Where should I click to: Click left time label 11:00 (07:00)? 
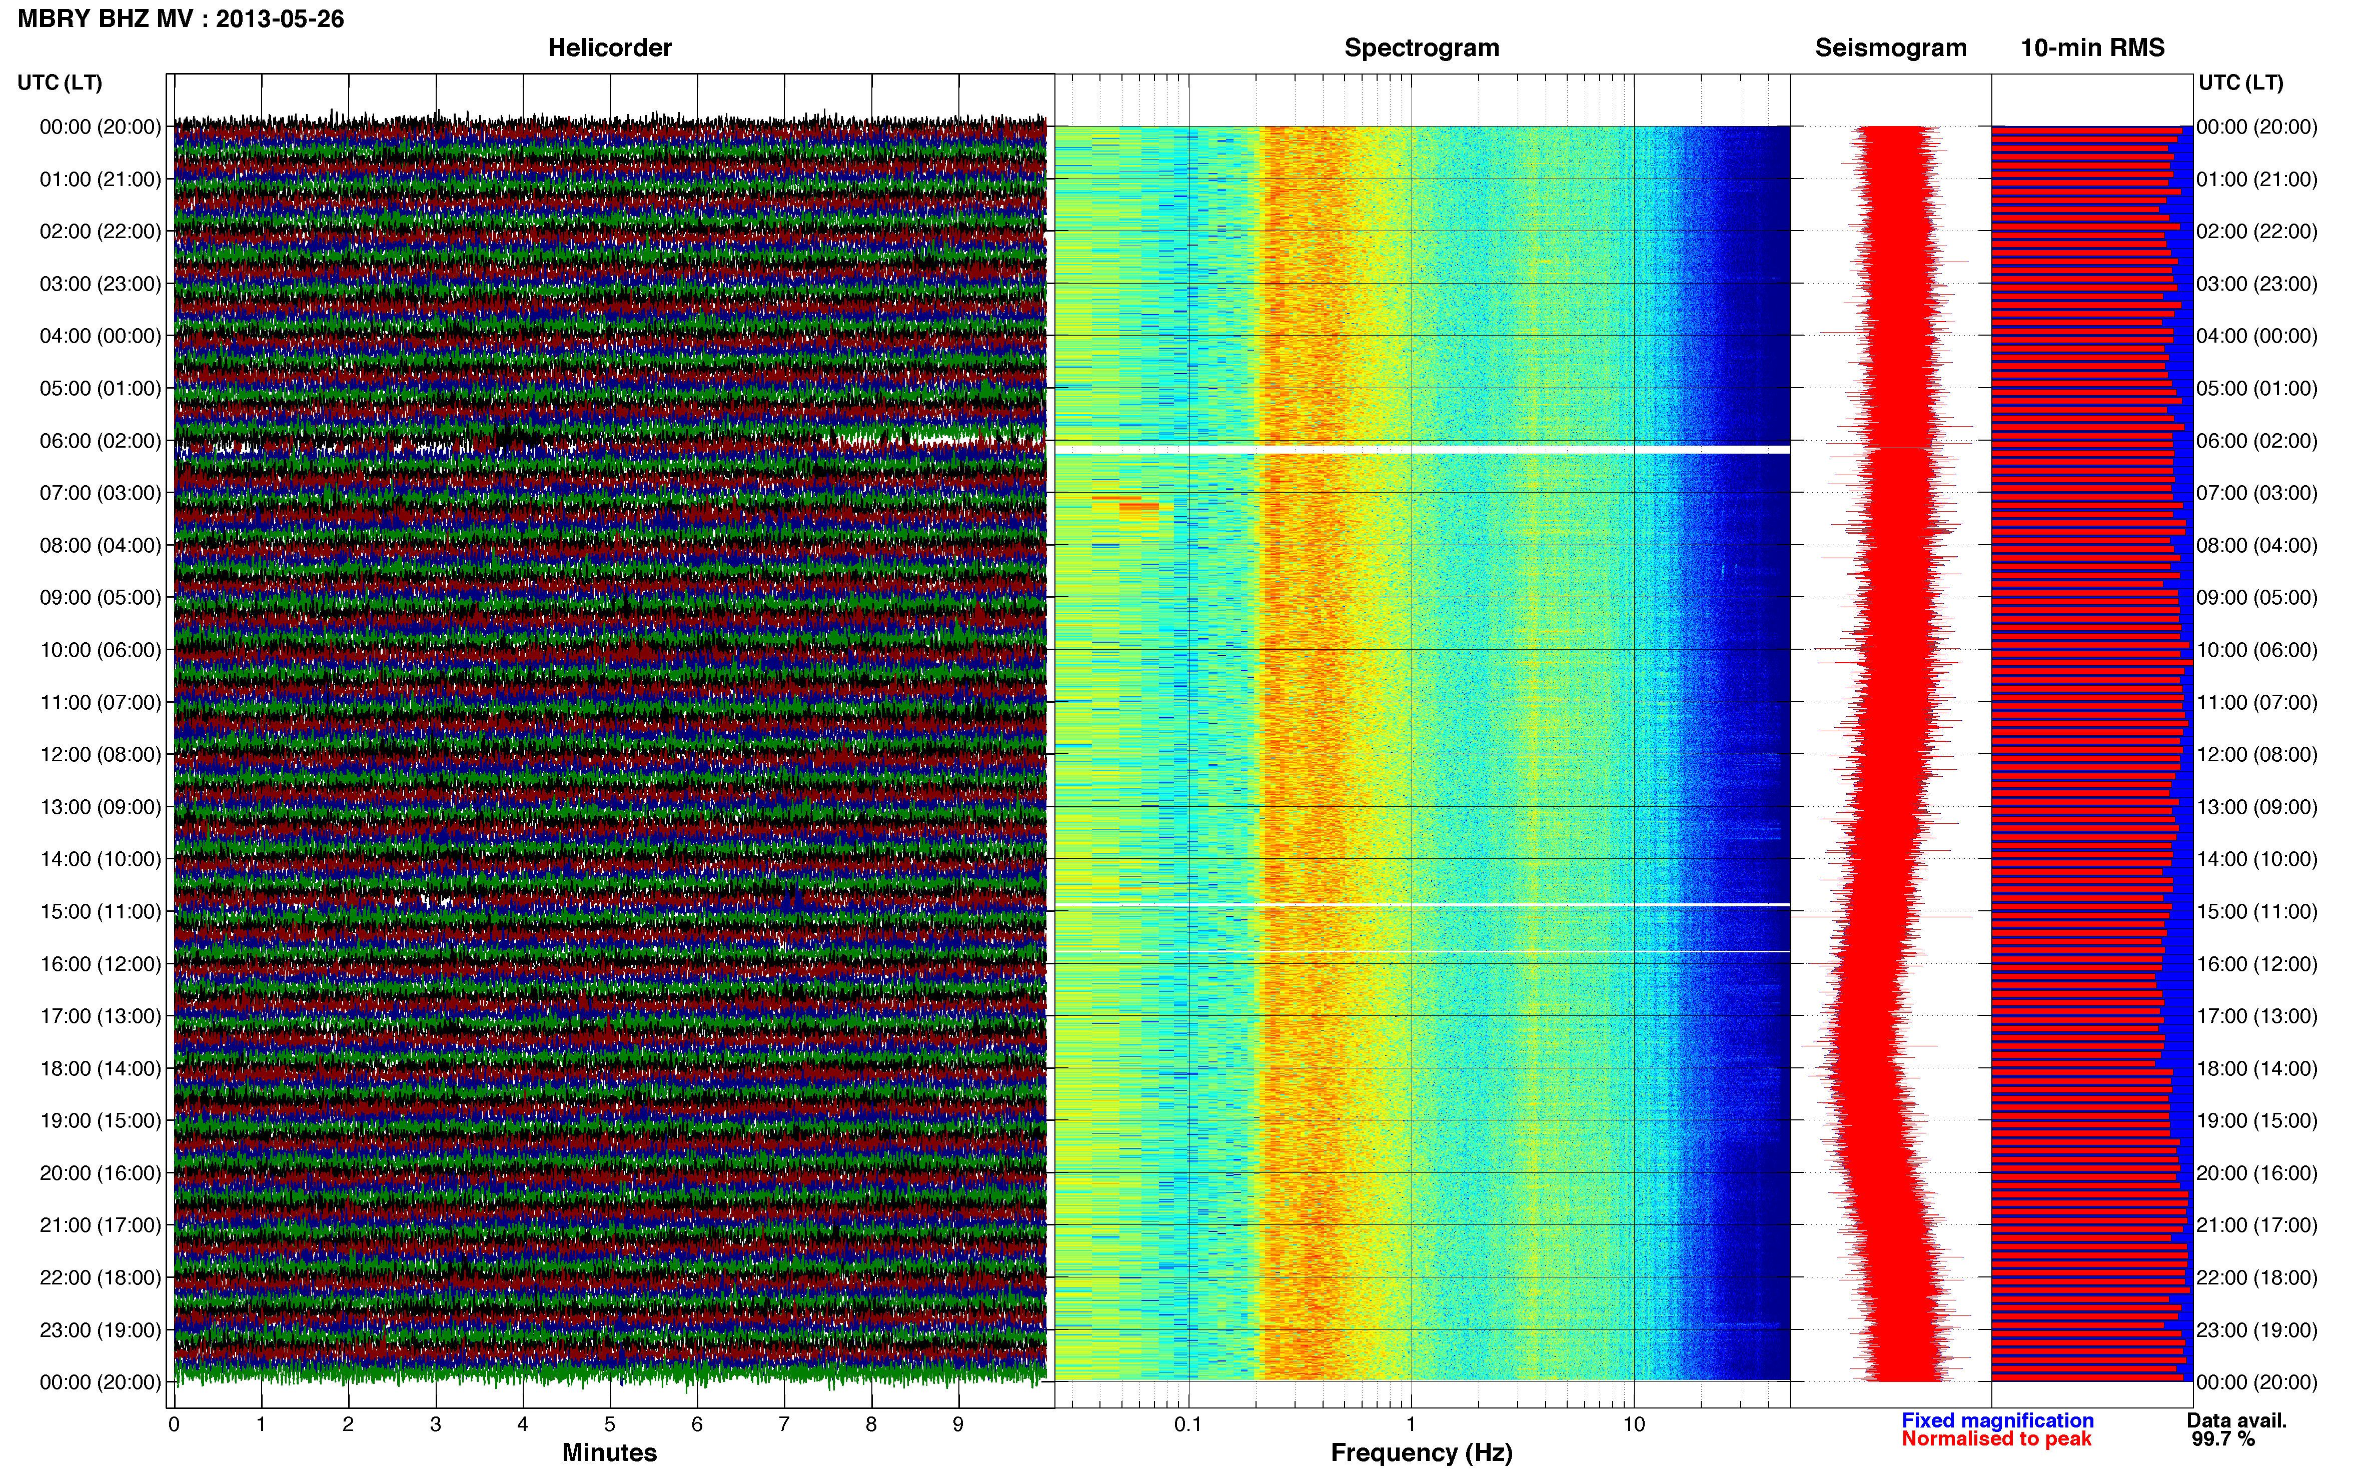tap(100, 703)
